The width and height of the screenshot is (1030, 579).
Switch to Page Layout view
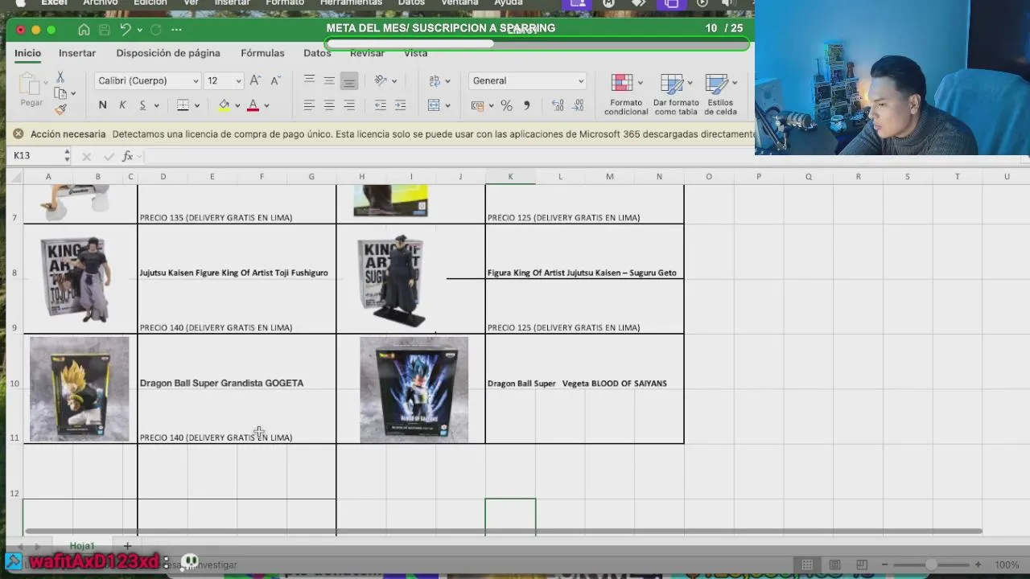(x=834, y=565)
